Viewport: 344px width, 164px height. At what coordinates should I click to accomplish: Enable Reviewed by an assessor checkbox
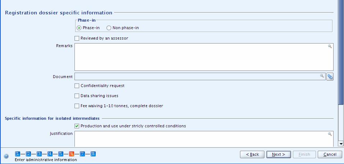coord(77,38)
